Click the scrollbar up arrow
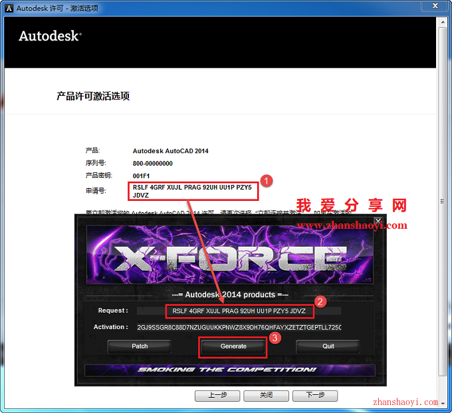452x413 pixels. [x=443, y=22]
